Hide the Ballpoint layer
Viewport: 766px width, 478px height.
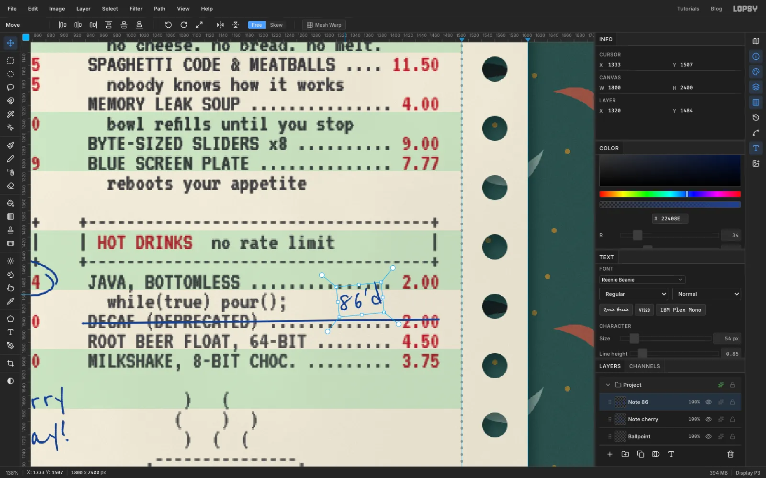click(709, 436)
